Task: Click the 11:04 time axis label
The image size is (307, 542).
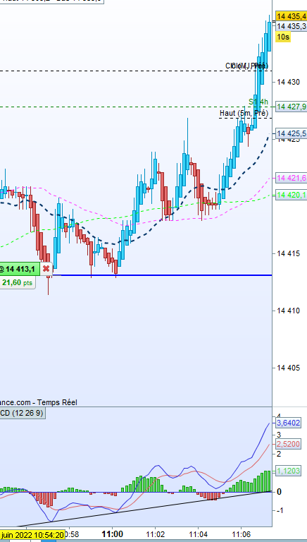Action: (x=198, y=534)
